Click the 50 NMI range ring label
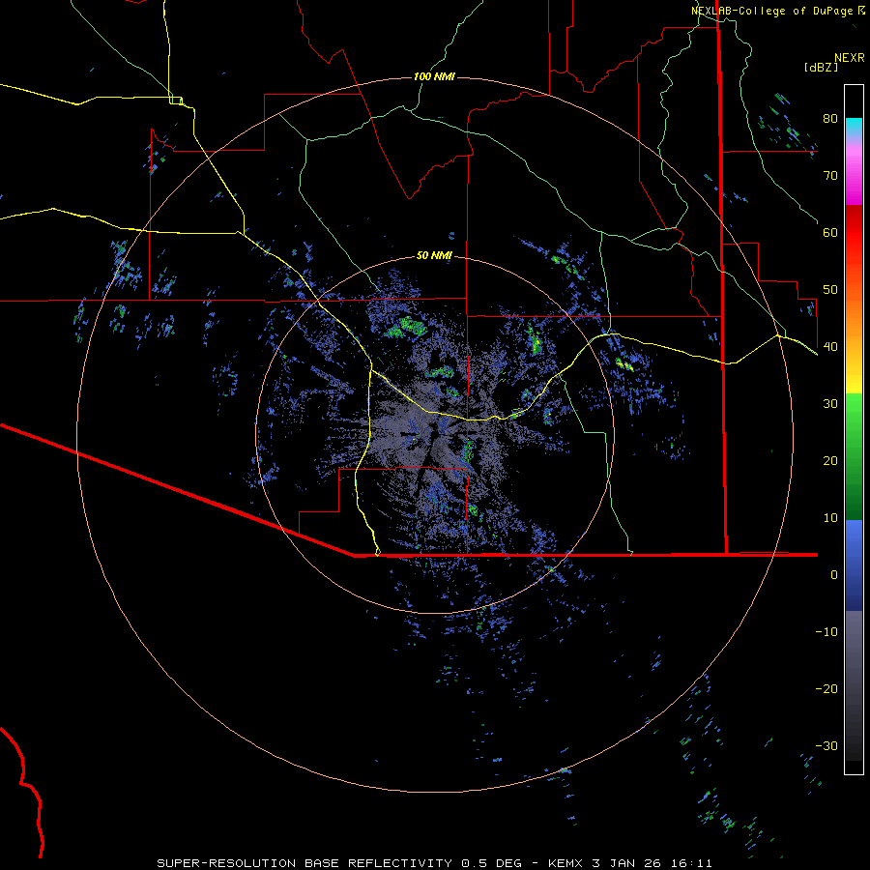The height and width of the screenshot is (870, 870). [x=434, y=256]
